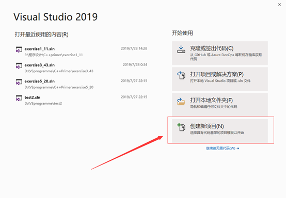286x198 pixels.
Task: Click the solution icon beside exercise3_43.sln
Action: pyautogui.click(x=19, y=66)
